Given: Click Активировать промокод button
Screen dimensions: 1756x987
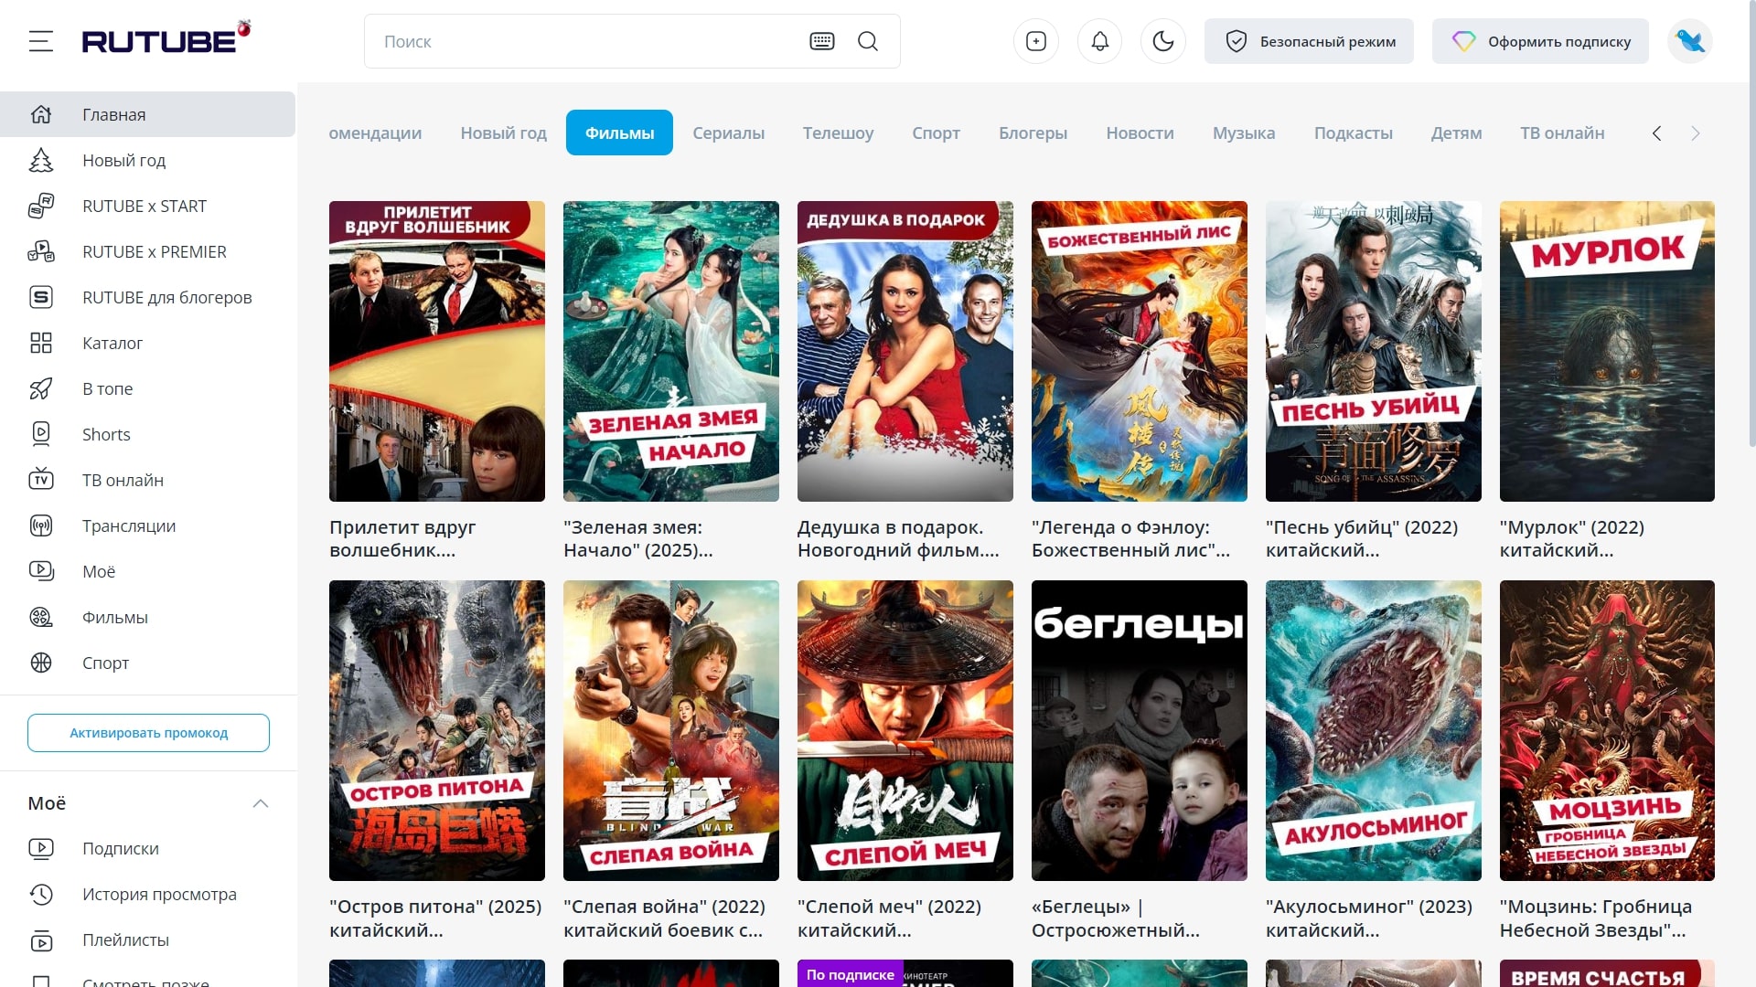Looking at the screenshot, I should (x=148, y=733).
